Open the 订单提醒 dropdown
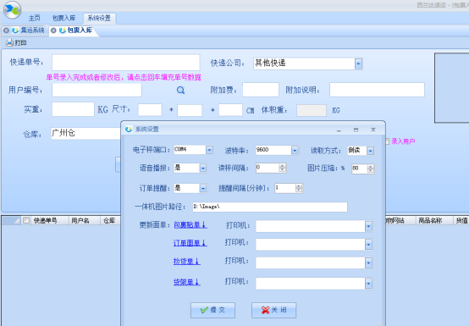 (x=203, y=188)
